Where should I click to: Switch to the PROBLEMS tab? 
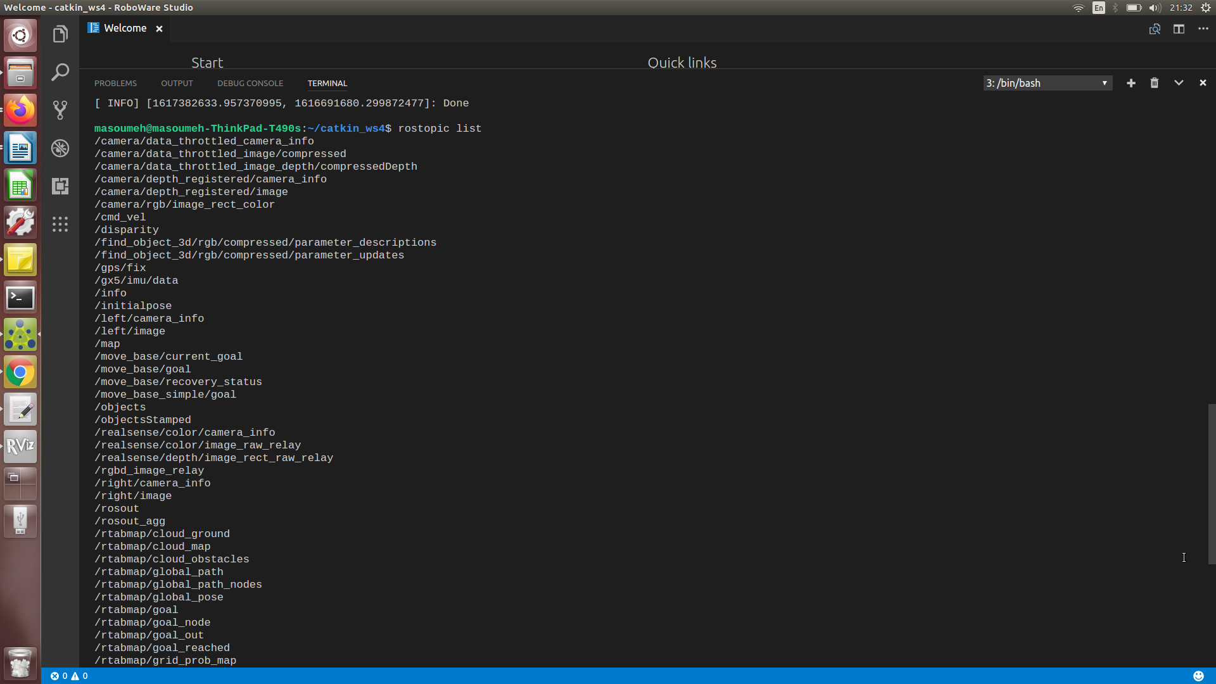115,84
